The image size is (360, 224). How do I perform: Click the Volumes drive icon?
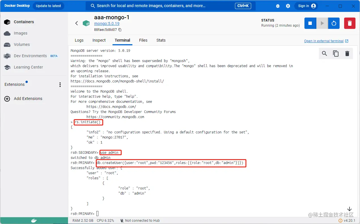coord(7,44)
